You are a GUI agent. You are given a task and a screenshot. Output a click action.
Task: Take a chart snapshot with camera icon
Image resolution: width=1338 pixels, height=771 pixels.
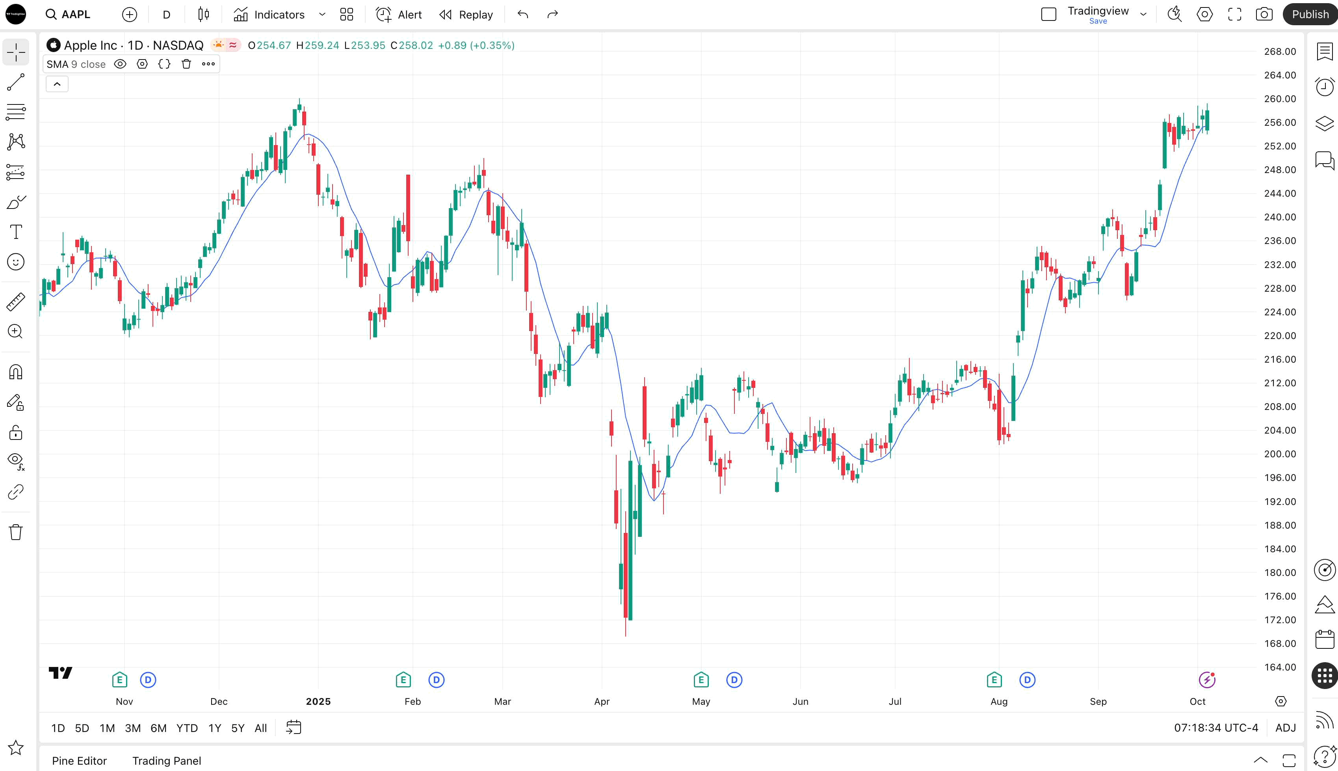click(1264, 14)
